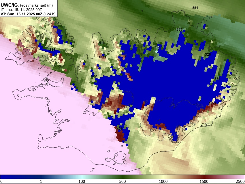Click the map value 411

coord(101,42)
